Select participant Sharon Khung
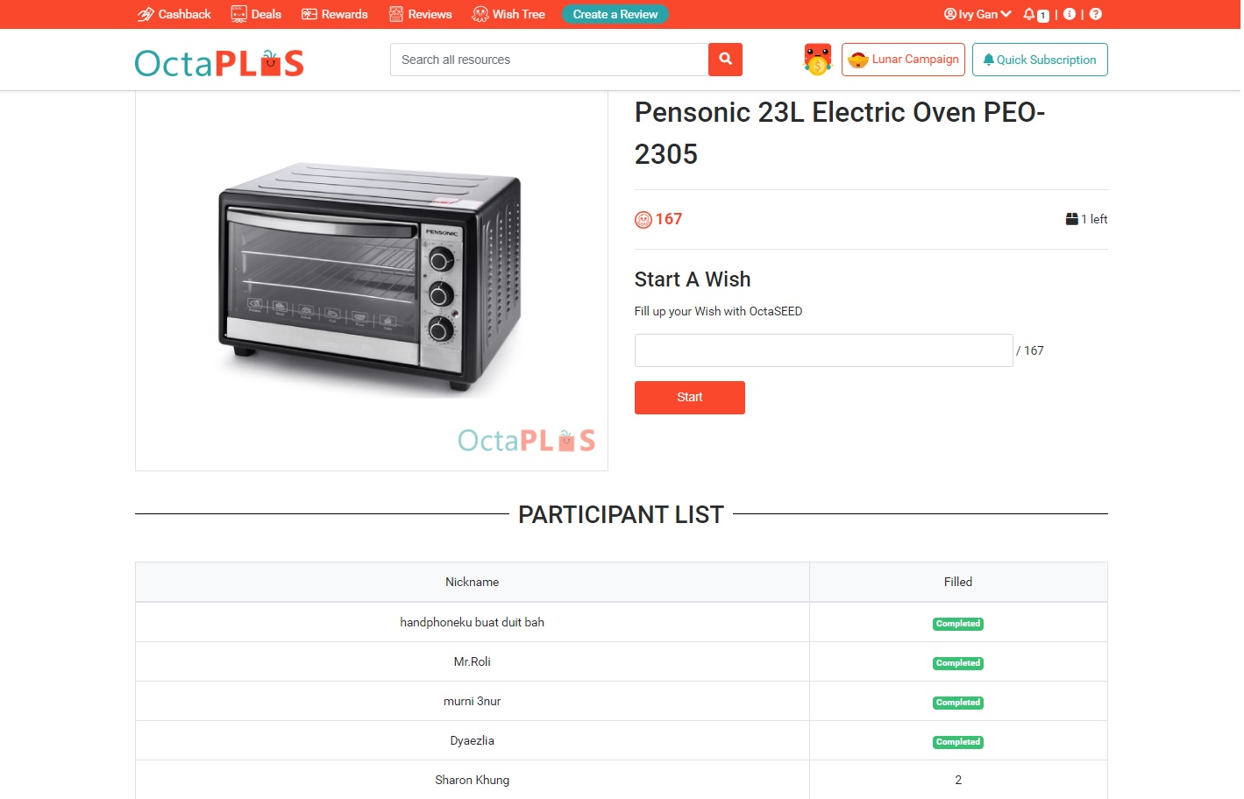Screen dimensions: 1244x799 pos(473,780)
